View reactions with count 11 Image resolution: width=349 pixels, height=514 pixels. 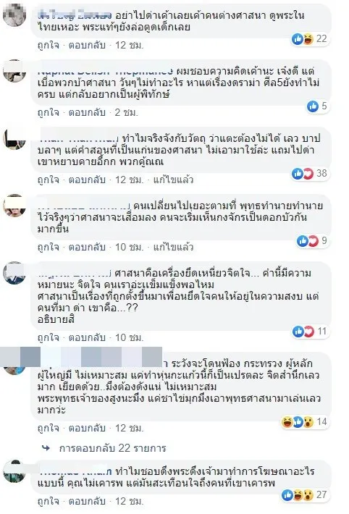click(x=310, y=332)
